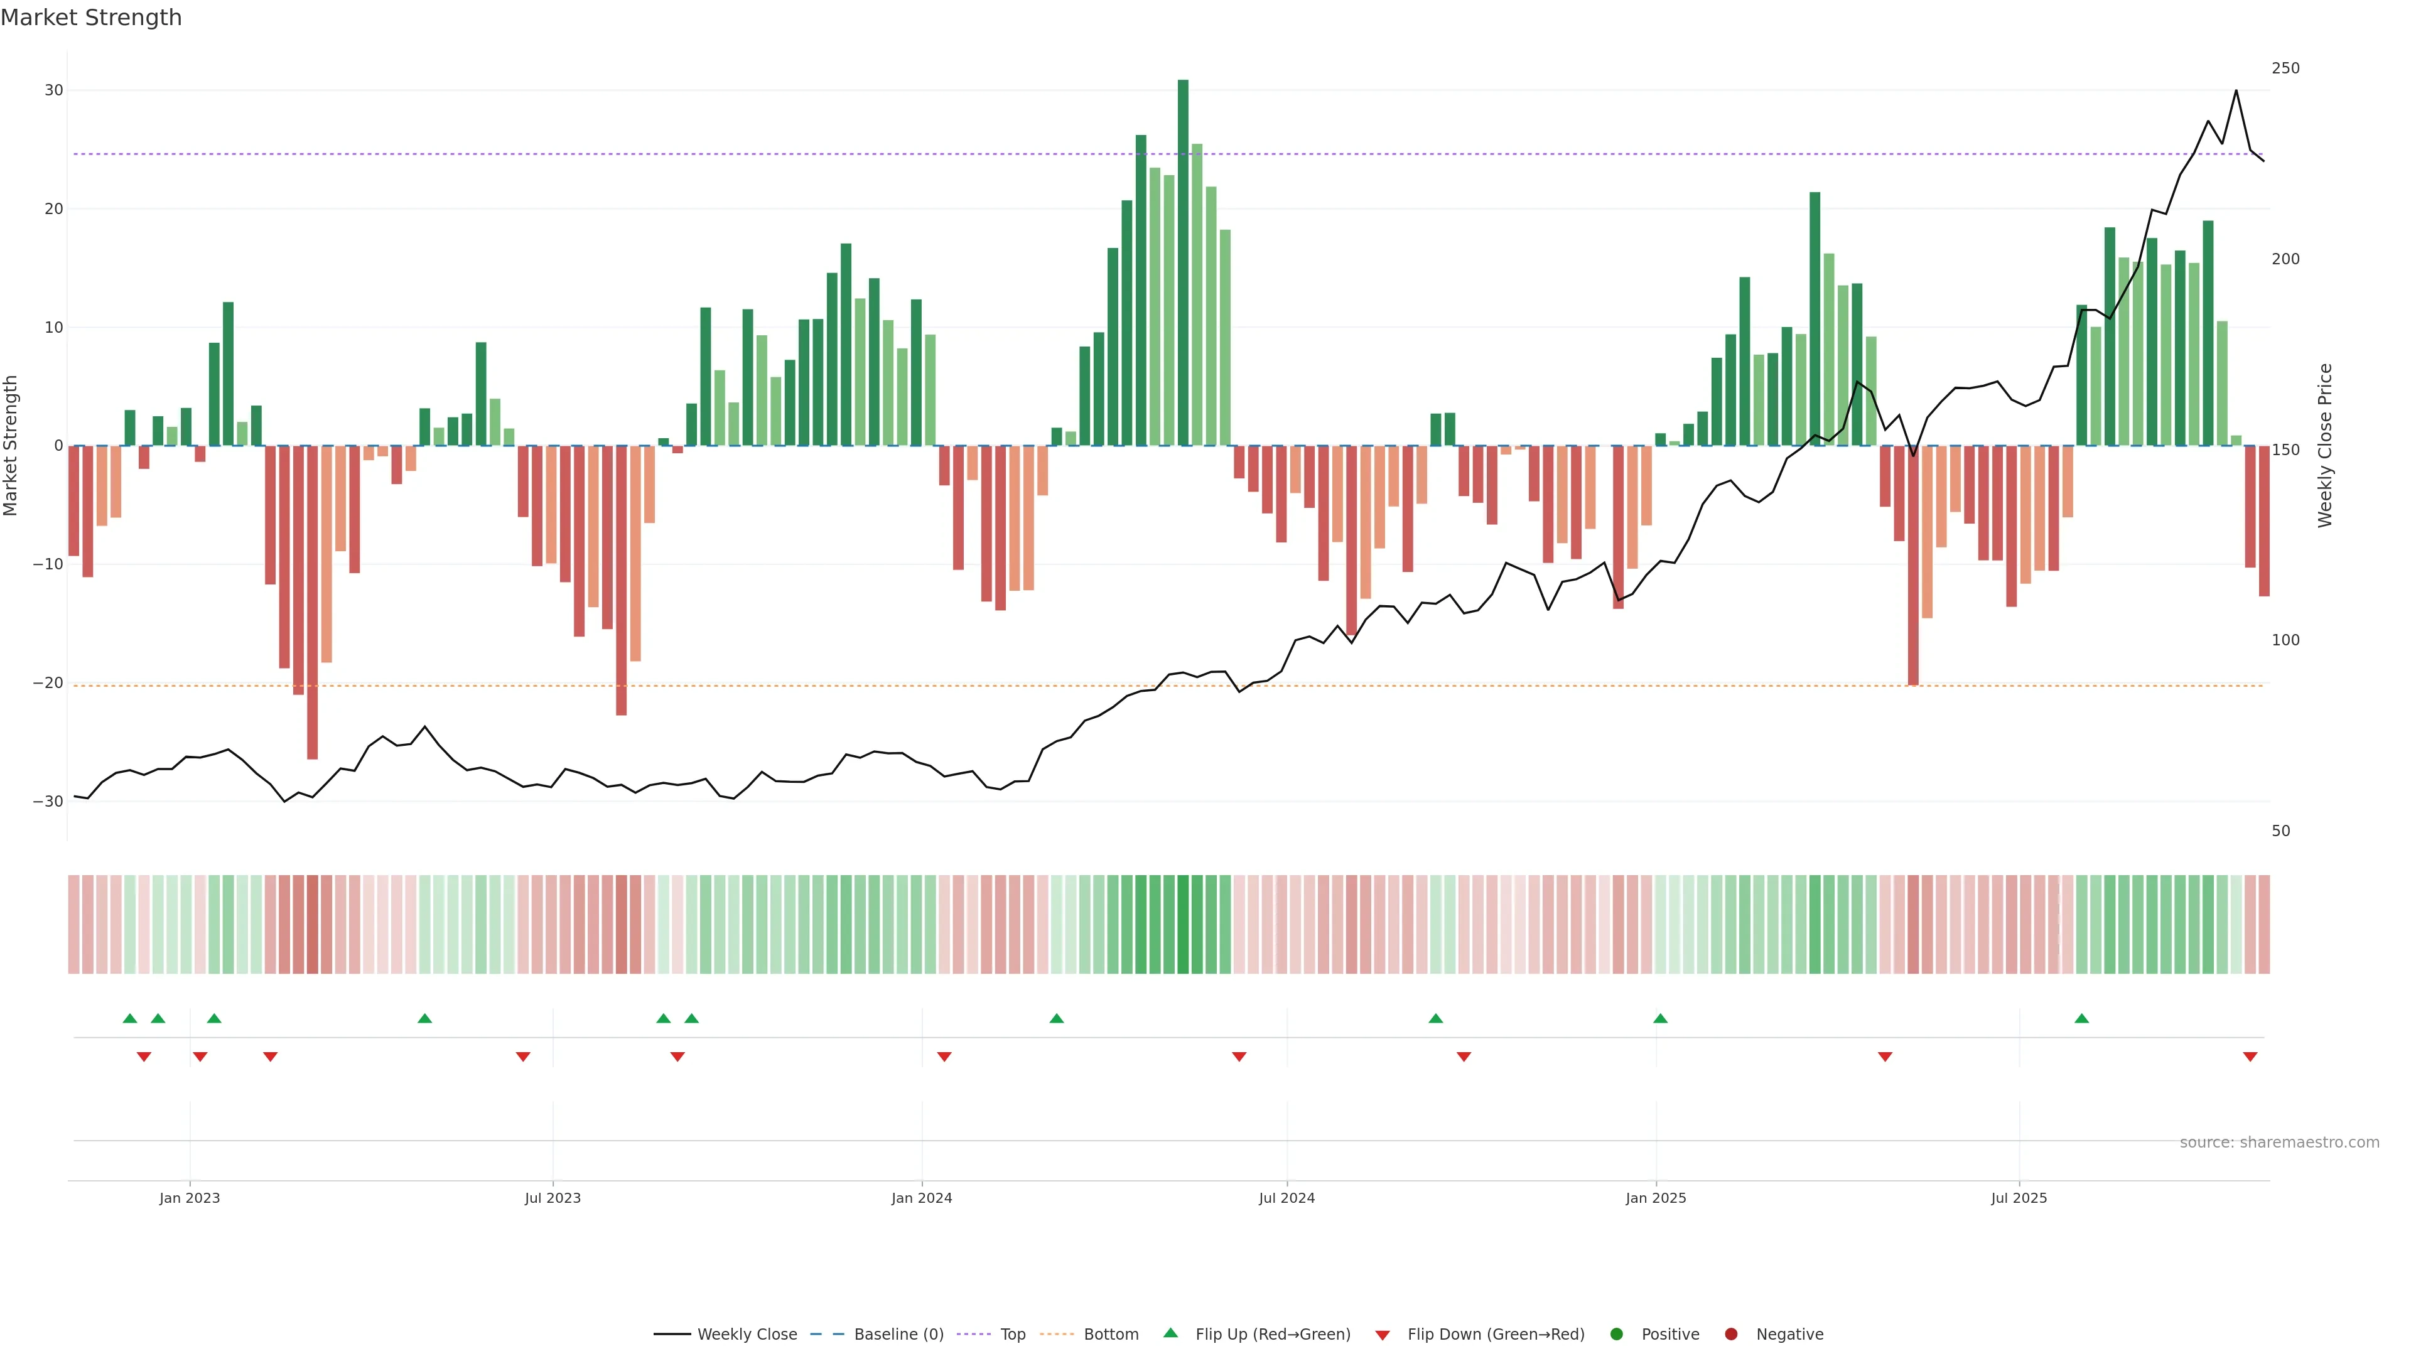Click the Jan 2024 x-axis label
Viewport: 2411px width, 1356px height.
[921, 1198]
